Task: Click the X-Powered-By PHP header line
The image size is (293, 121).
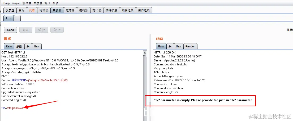Action: coord(180,80)
